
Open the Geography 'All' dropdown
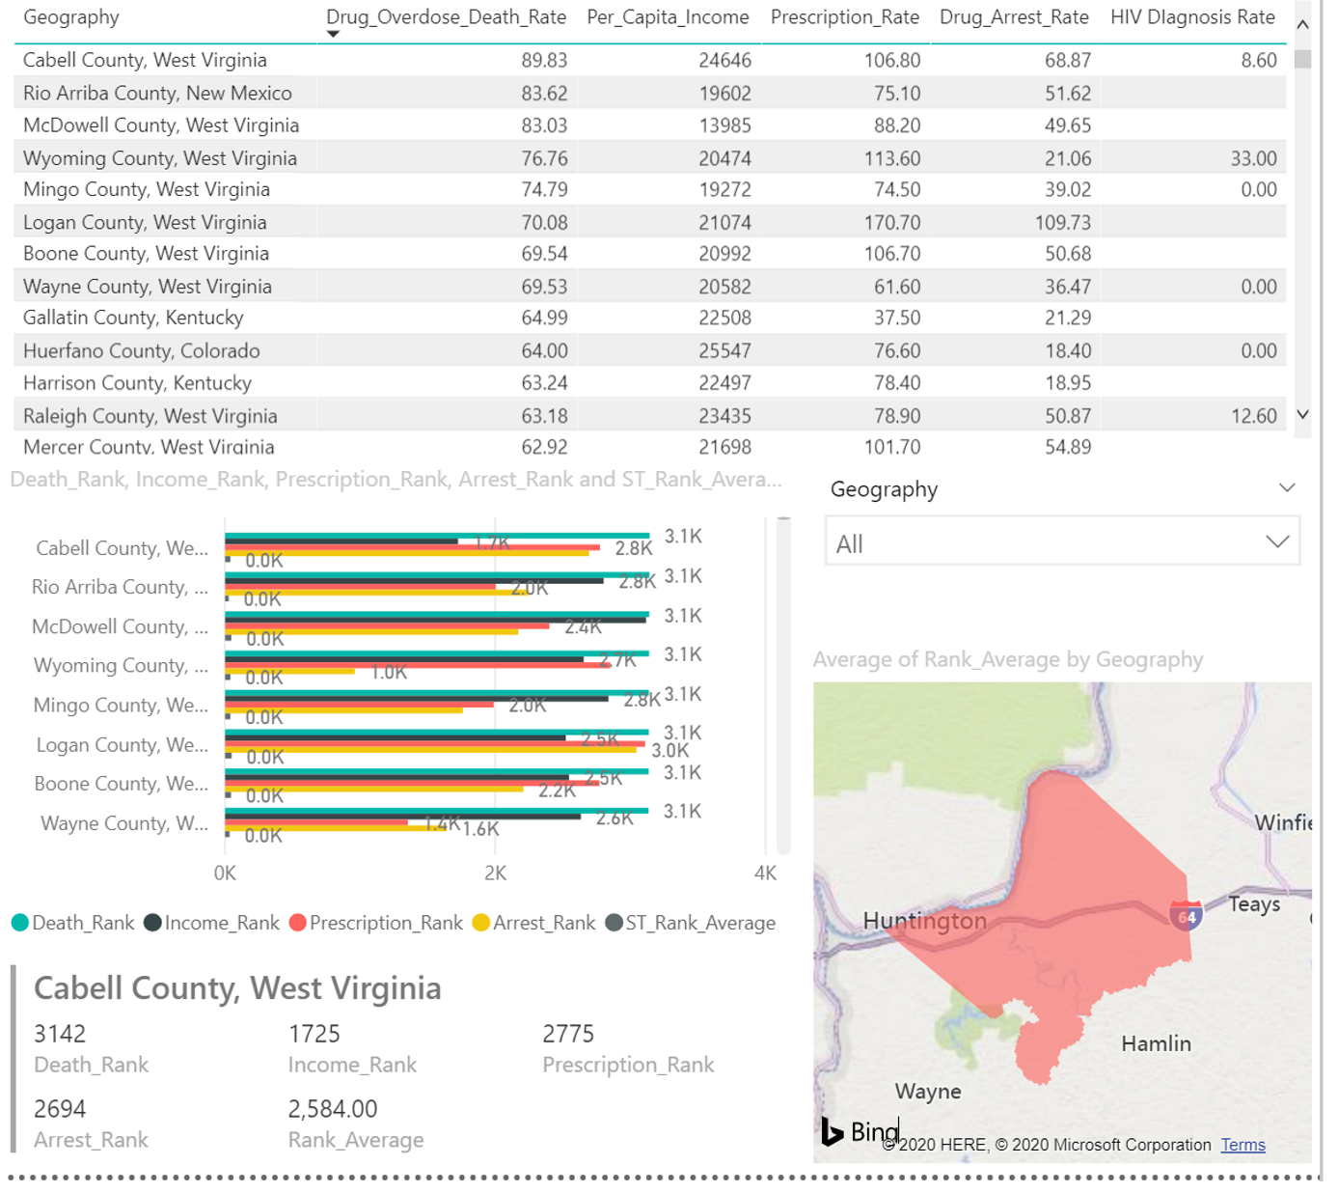[x=1062, y=541]
